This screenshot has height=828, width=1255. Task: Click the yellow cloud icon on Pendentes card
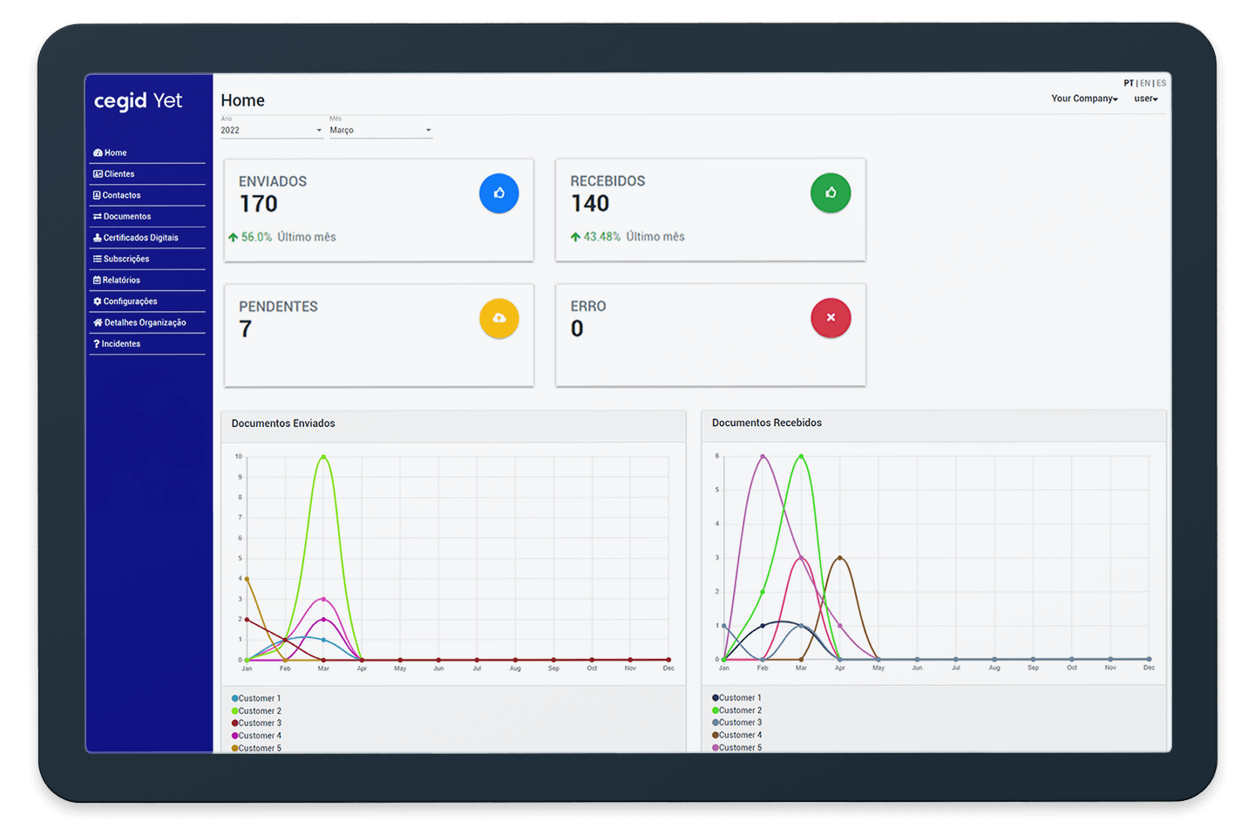tap(499, 319)
